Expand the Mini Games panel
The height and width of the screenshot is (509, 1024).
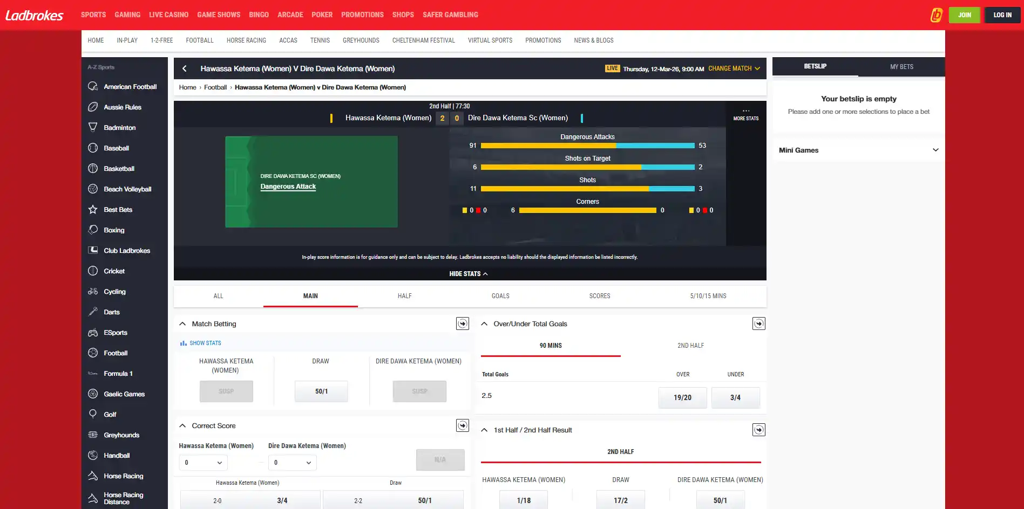(858, 150)
